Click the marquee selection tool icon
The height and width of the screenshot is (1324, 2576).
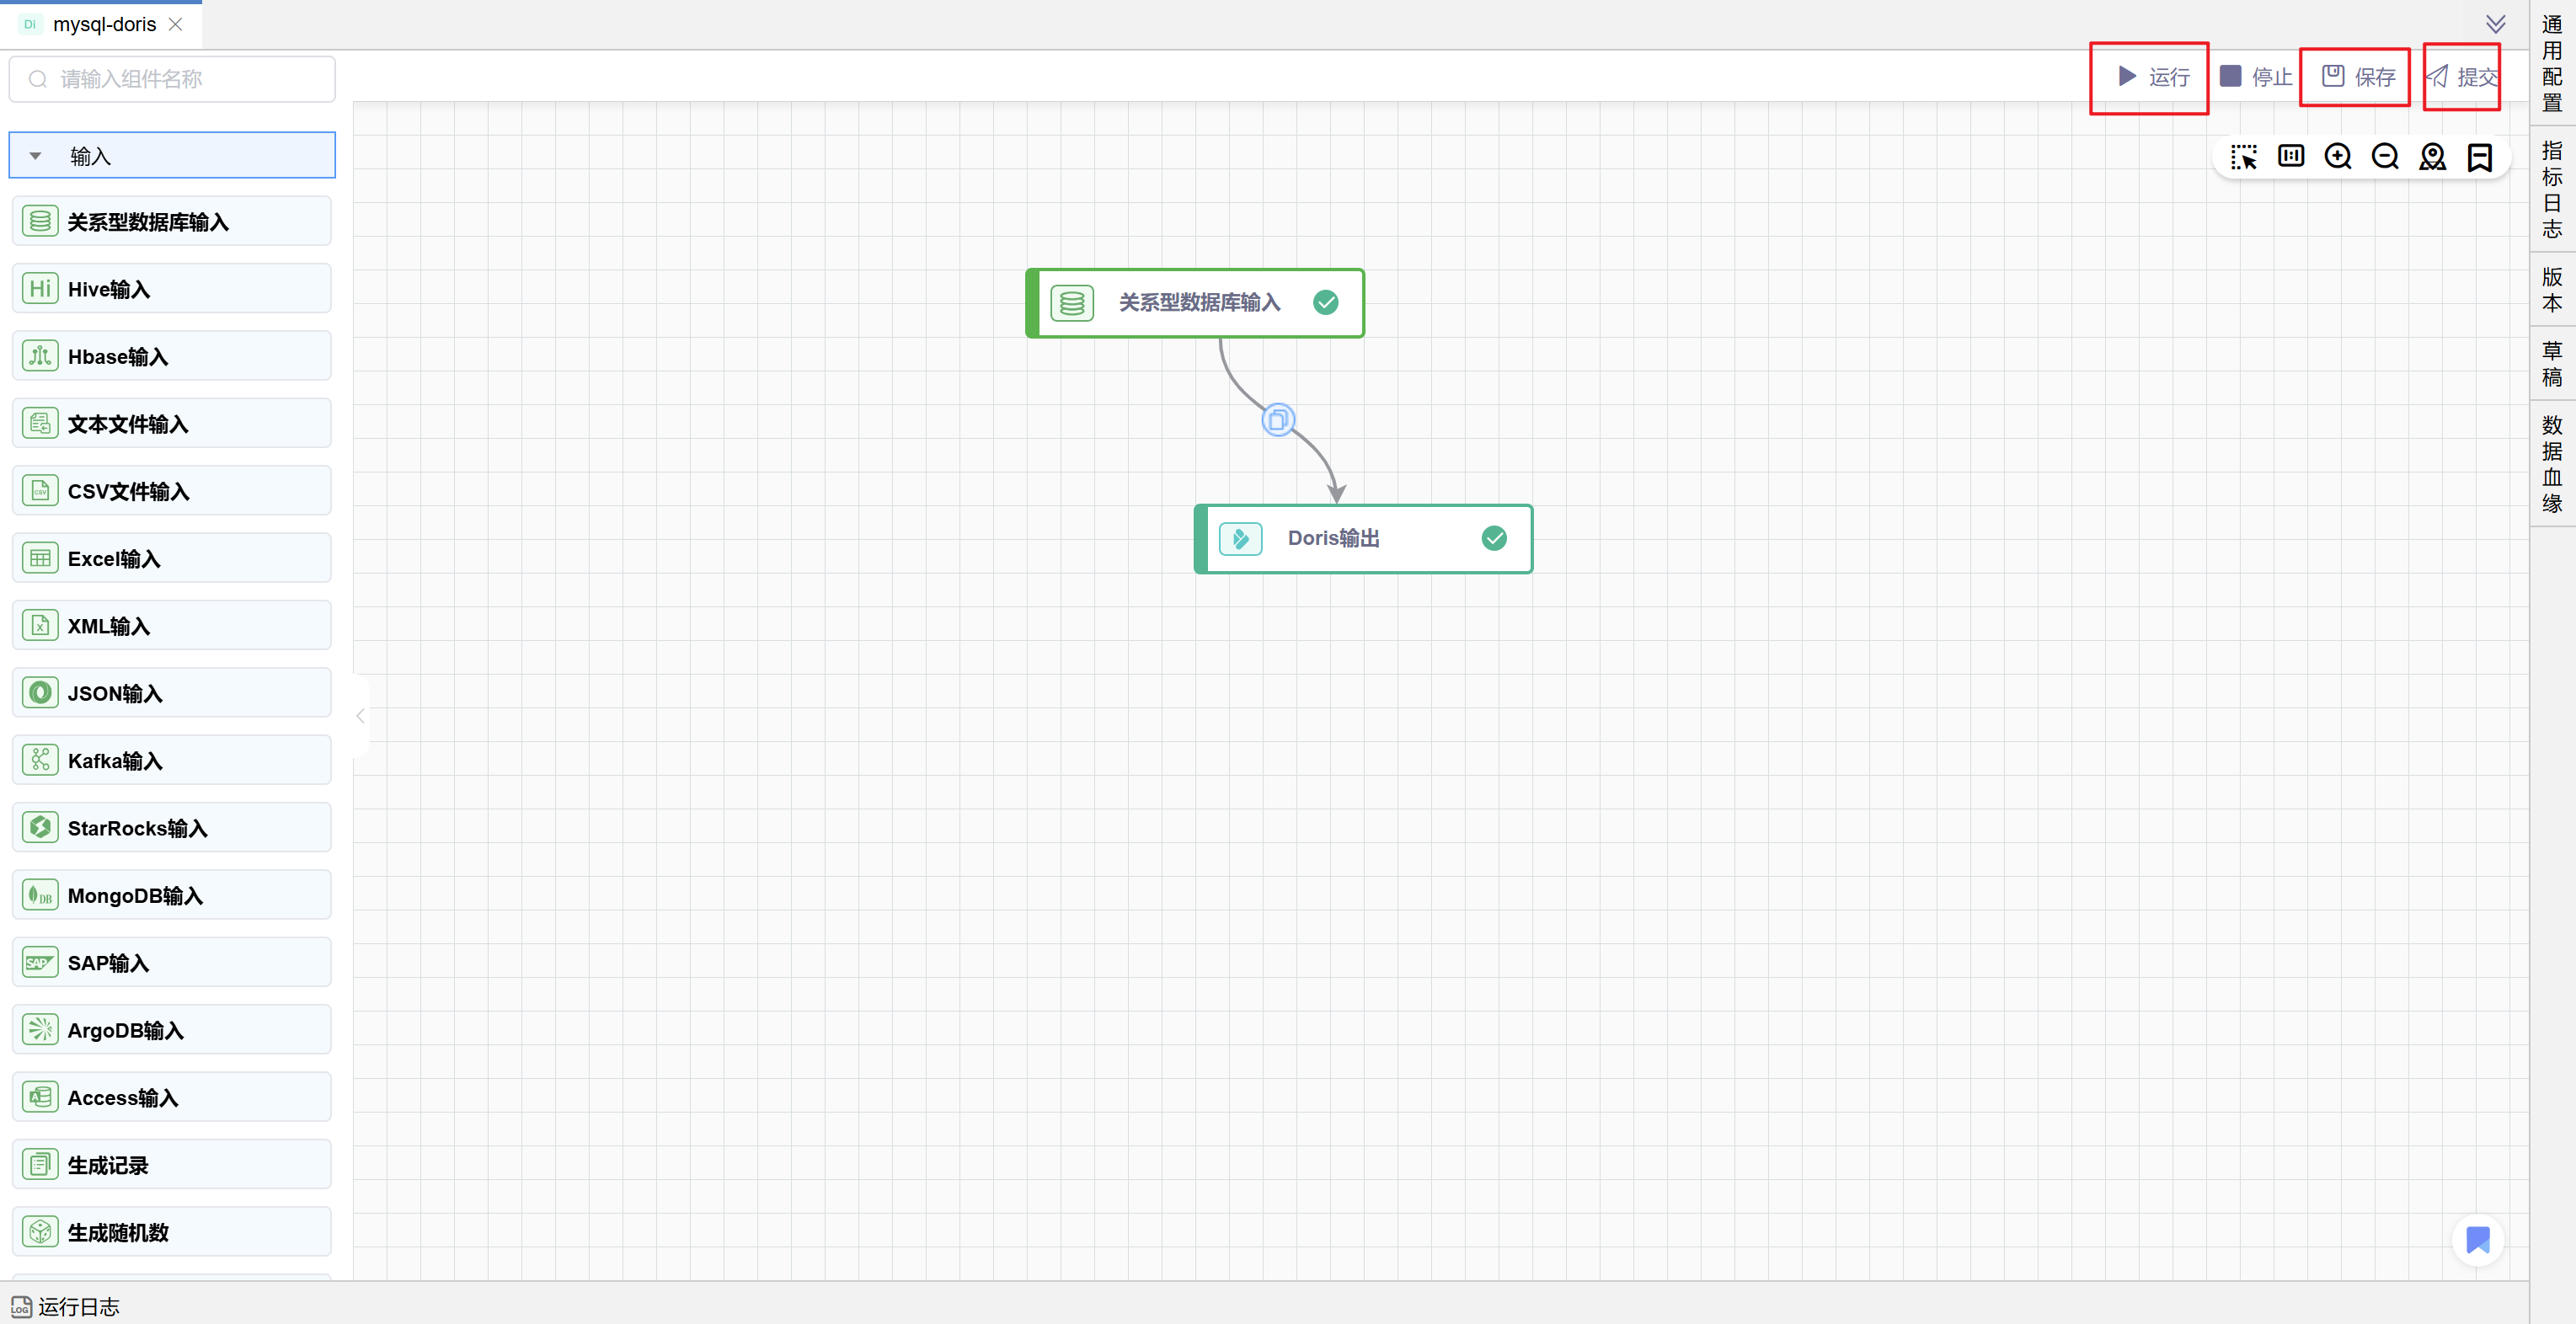(2243, 157)
